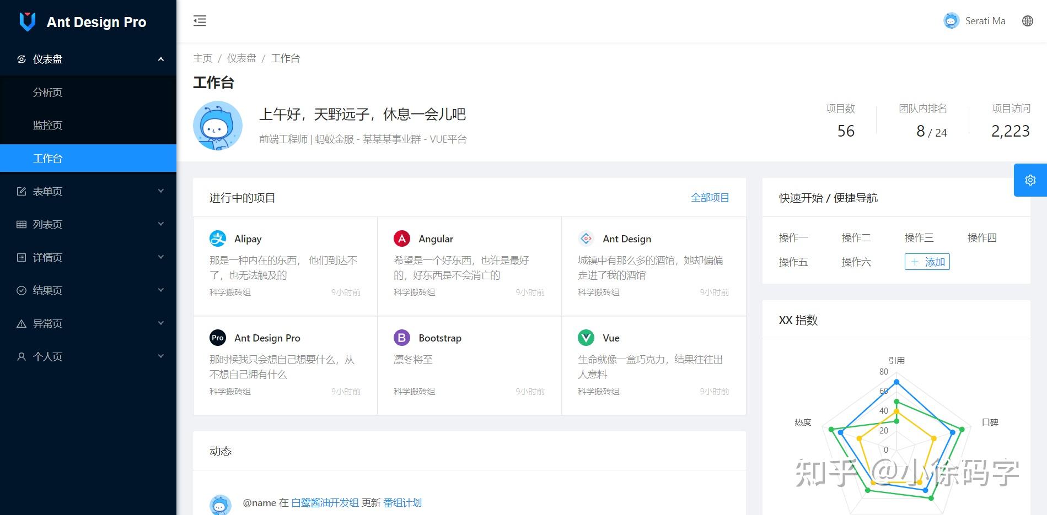Collapse the sidebar using the fold icon
This screenshot has width=1047, height=515.
(x=200, y=20)
